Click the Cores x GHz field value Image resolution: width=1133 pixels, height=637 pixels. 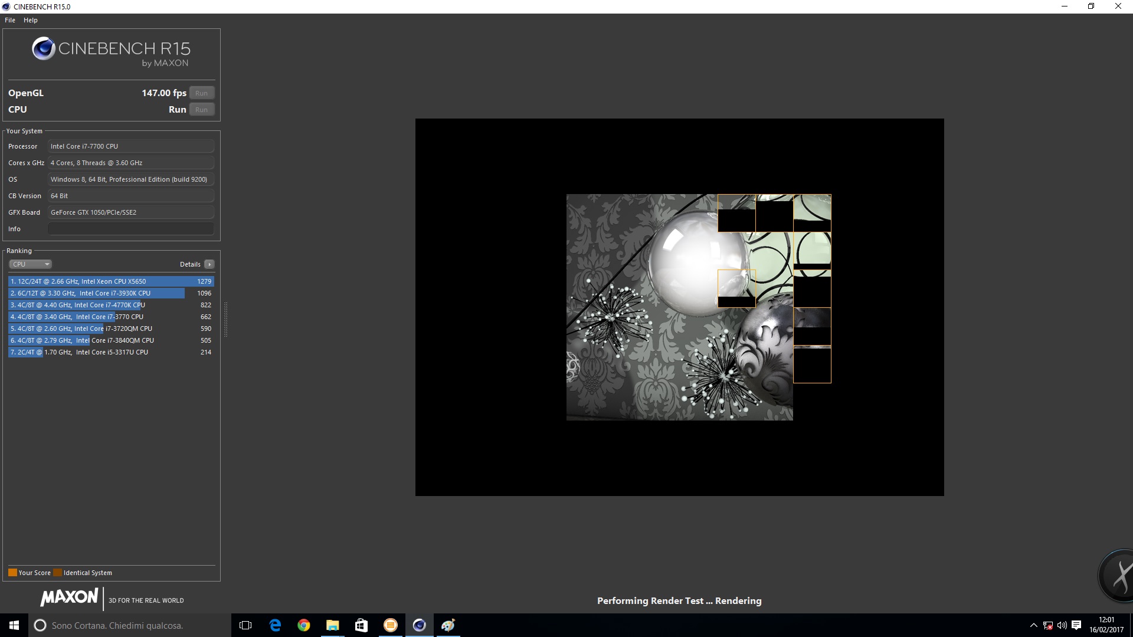pyautogui.click(x=131, y=163)
